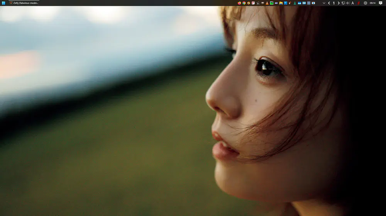Image resolution: width=386 pixels, height=216 pixels.
Task: Launch VLC media player
Action: pyautogui.click(x=267, y=3)
